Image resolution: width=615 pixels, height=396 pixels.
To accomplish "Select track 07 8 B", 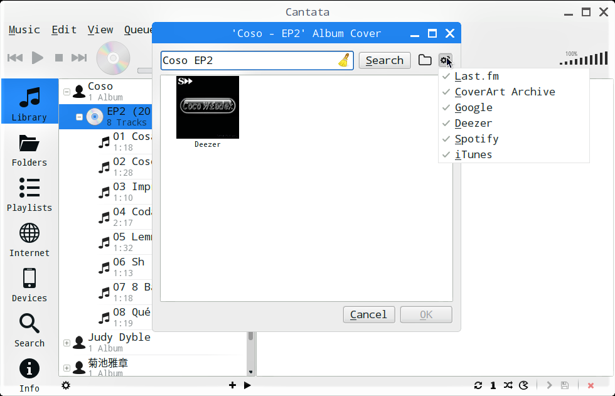I will click(125, 292).
